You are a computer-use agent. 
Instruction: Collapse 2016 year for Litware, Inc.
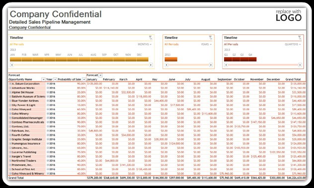point(48,148)
